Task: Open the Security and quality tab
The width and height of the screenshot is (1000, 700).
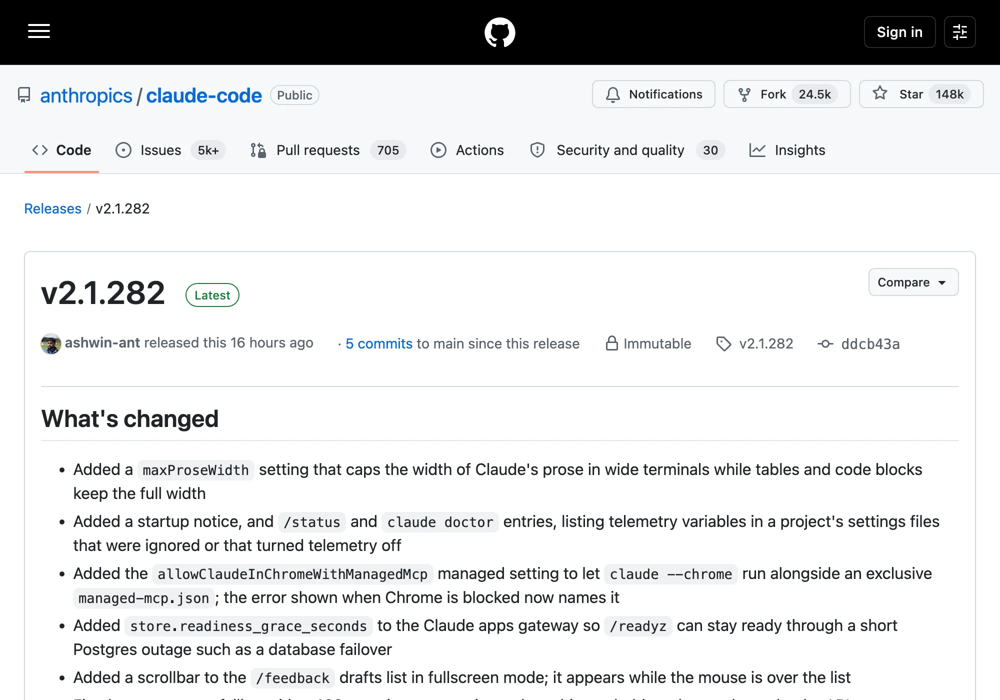Action: (627, 150)
